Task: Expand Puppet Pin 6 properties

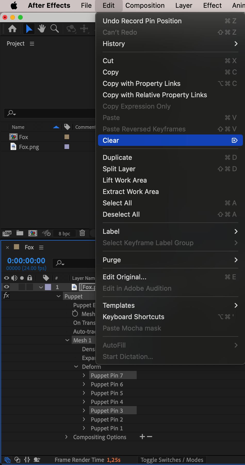Action: tap(84, 384)
